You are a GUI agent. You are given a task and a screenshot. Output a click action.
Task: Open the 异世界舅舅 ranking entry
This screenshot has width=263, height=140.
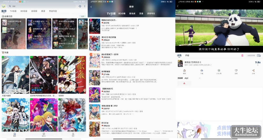(x=131, y=78)
